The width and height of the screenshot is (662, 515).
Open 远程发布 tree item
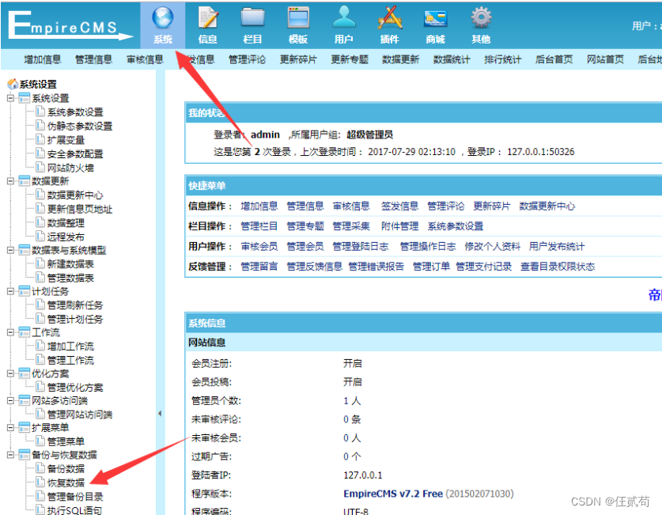click(66, 237)
